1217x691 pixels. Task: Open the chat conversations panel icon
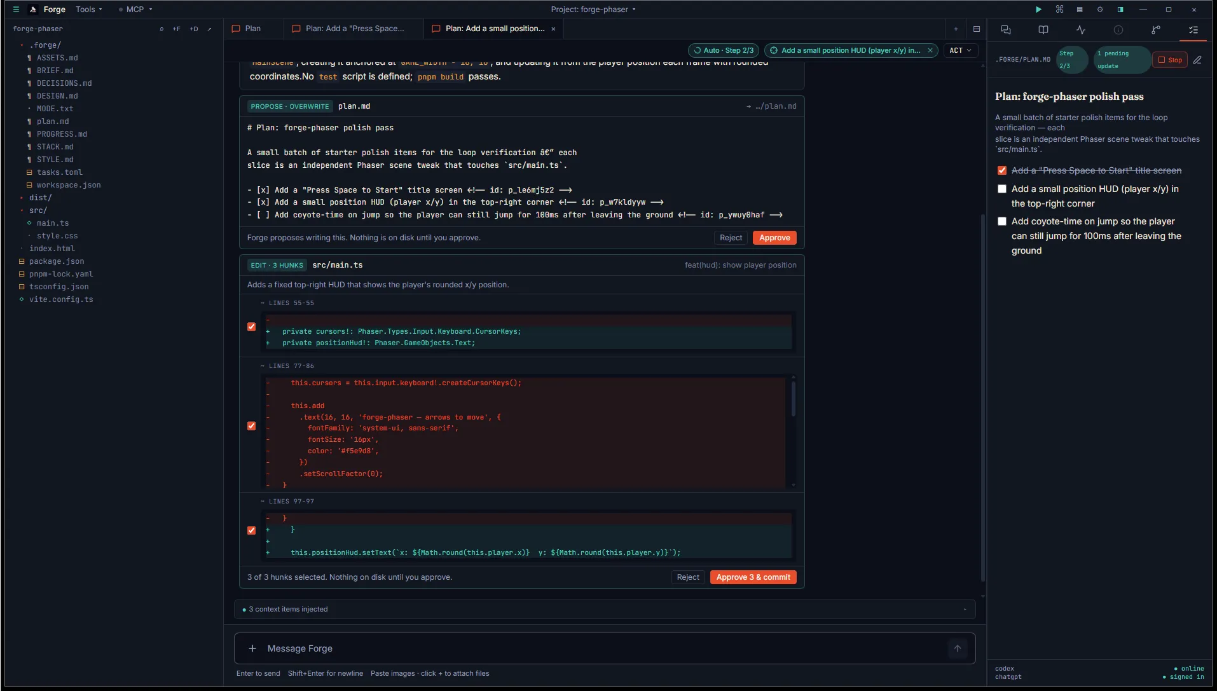(x=1006, y=30)
